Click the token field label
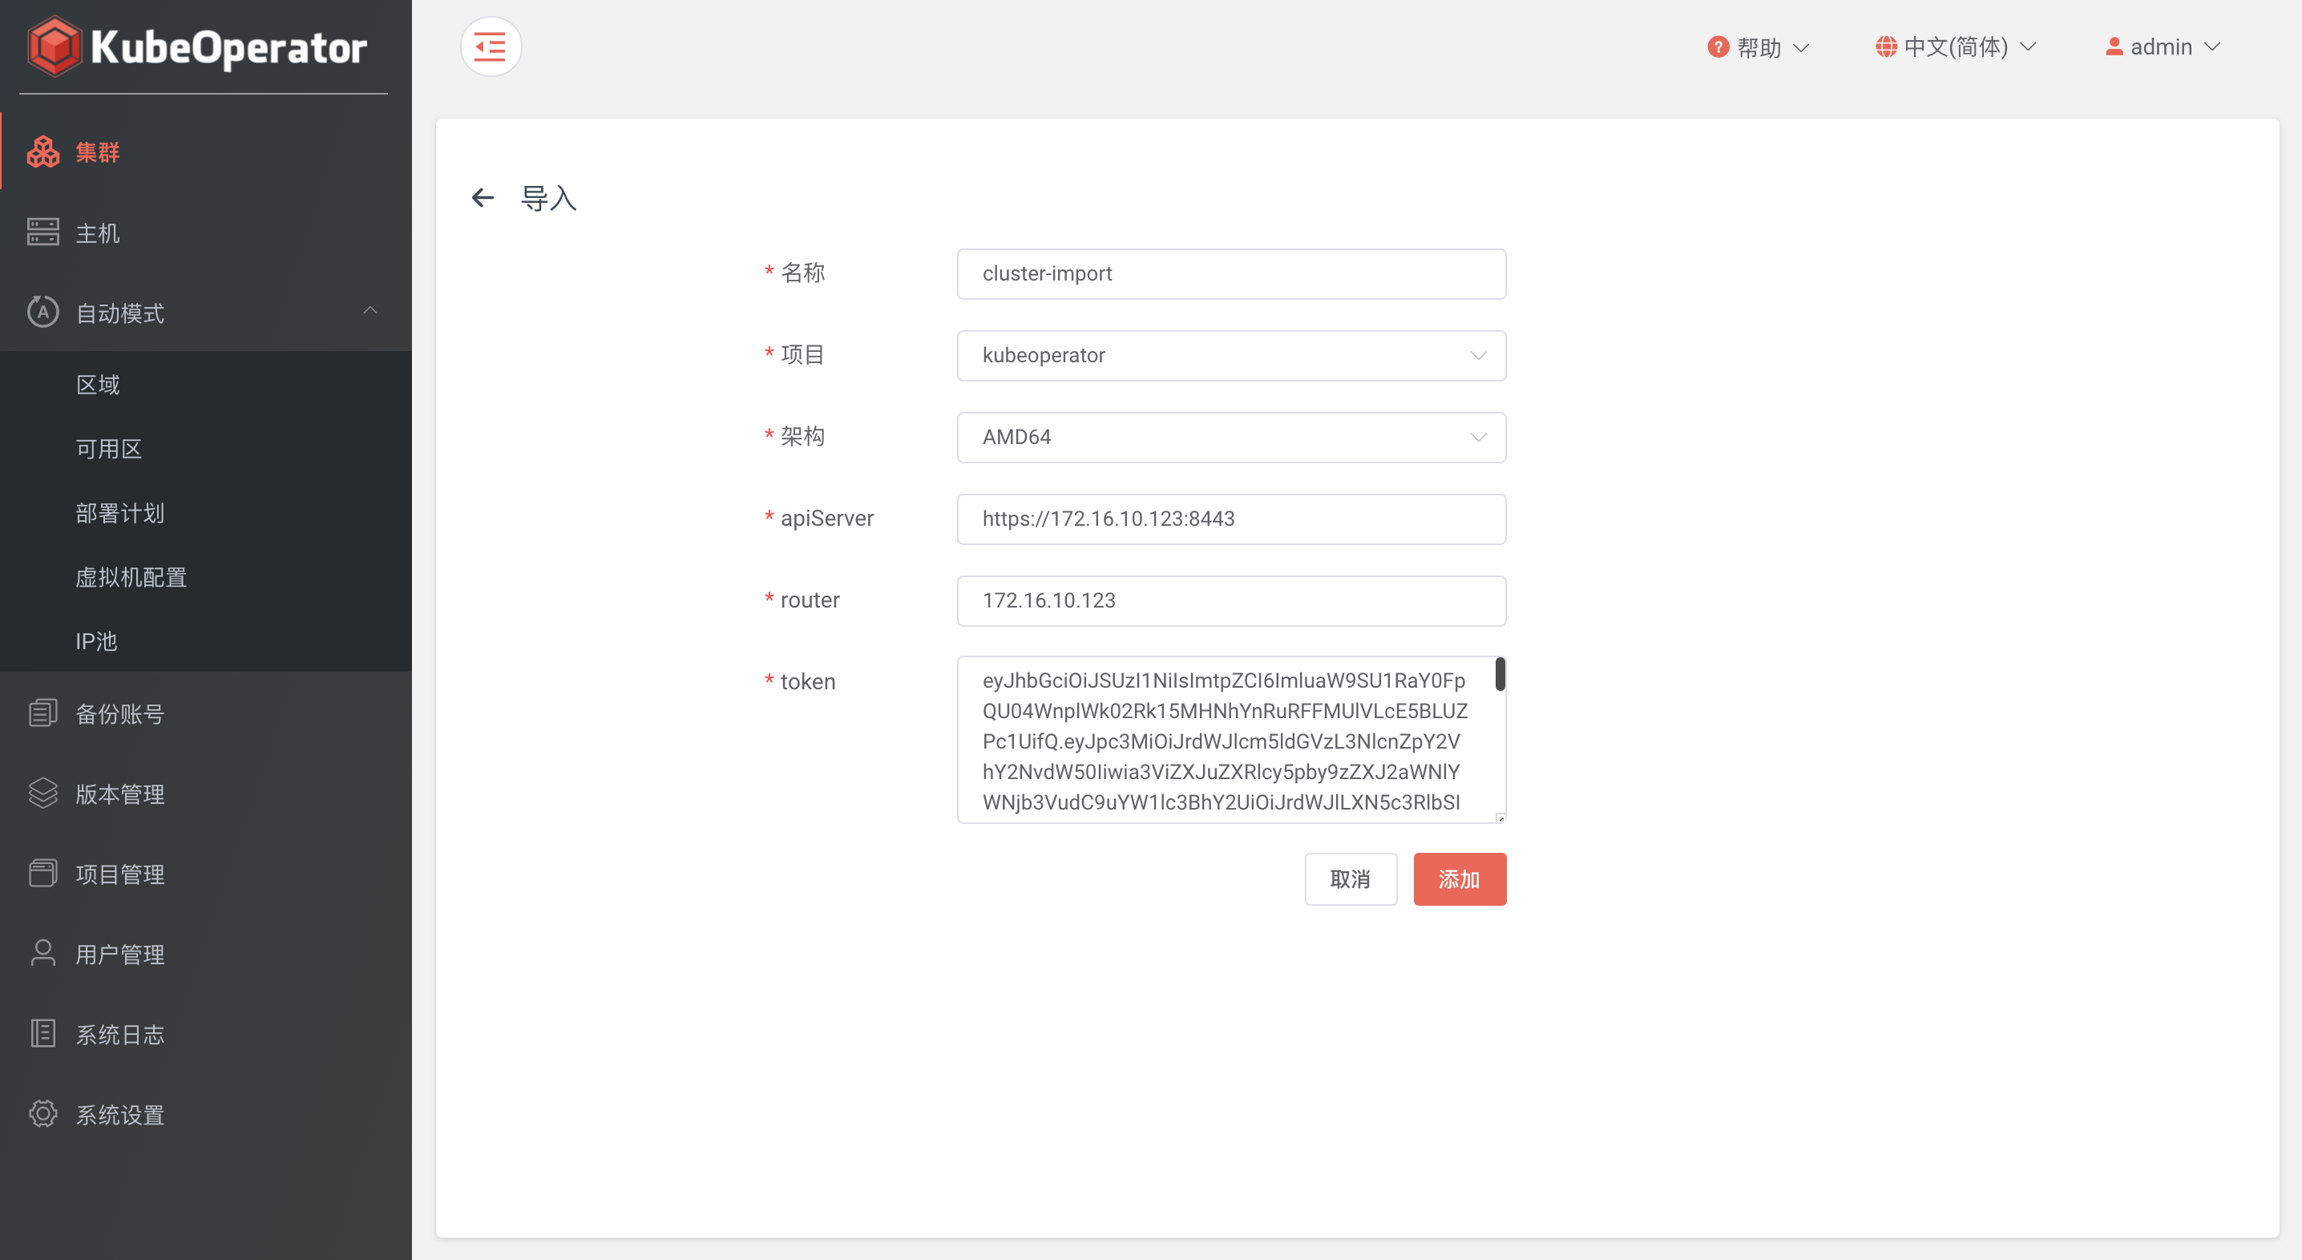The height and width of the screenshot is (1260, 2302). [x=808, y=682]
